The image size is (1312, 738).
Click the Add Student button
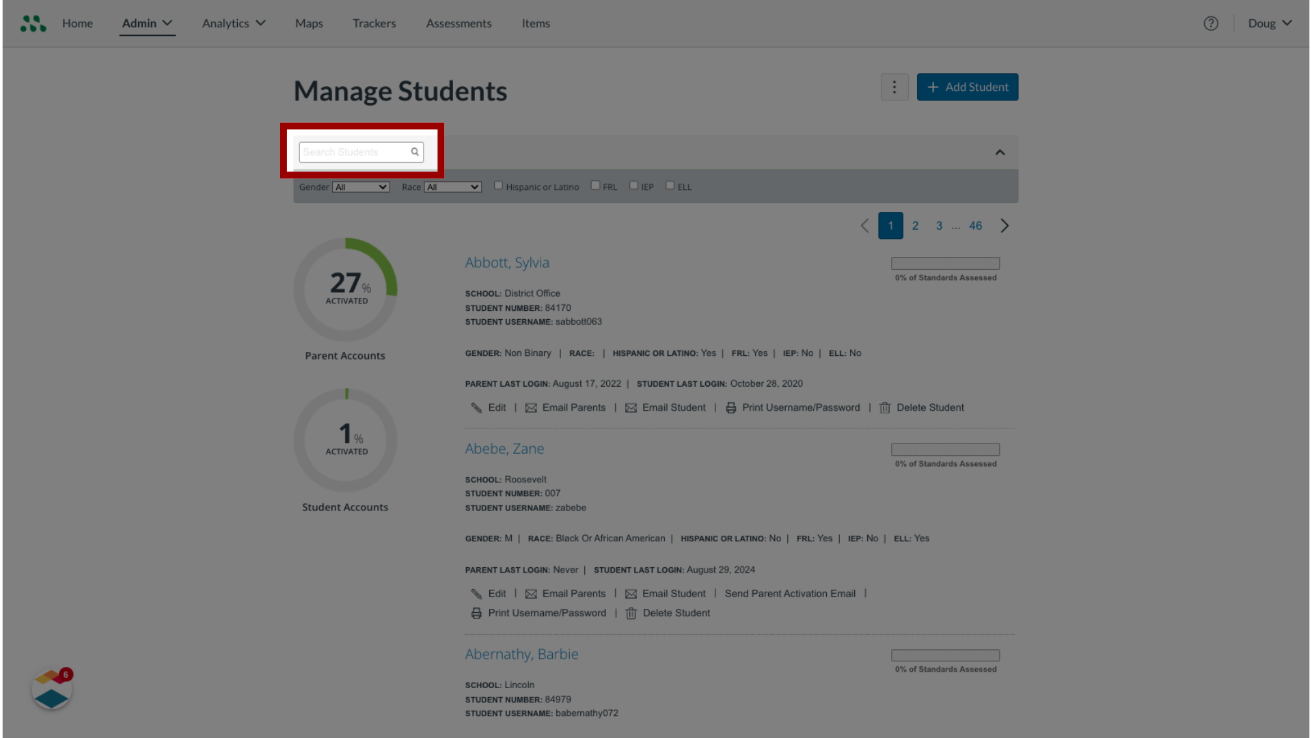[968, 87]
